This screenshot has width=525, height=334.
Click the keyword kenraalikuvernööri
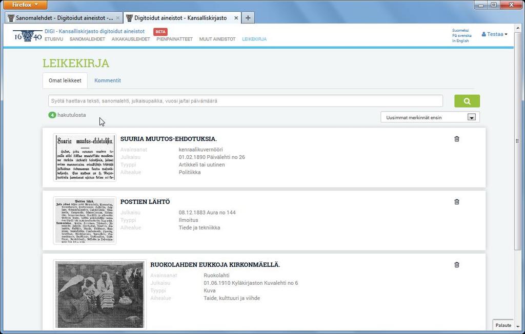pyautogui.click(x=200, y=150)
